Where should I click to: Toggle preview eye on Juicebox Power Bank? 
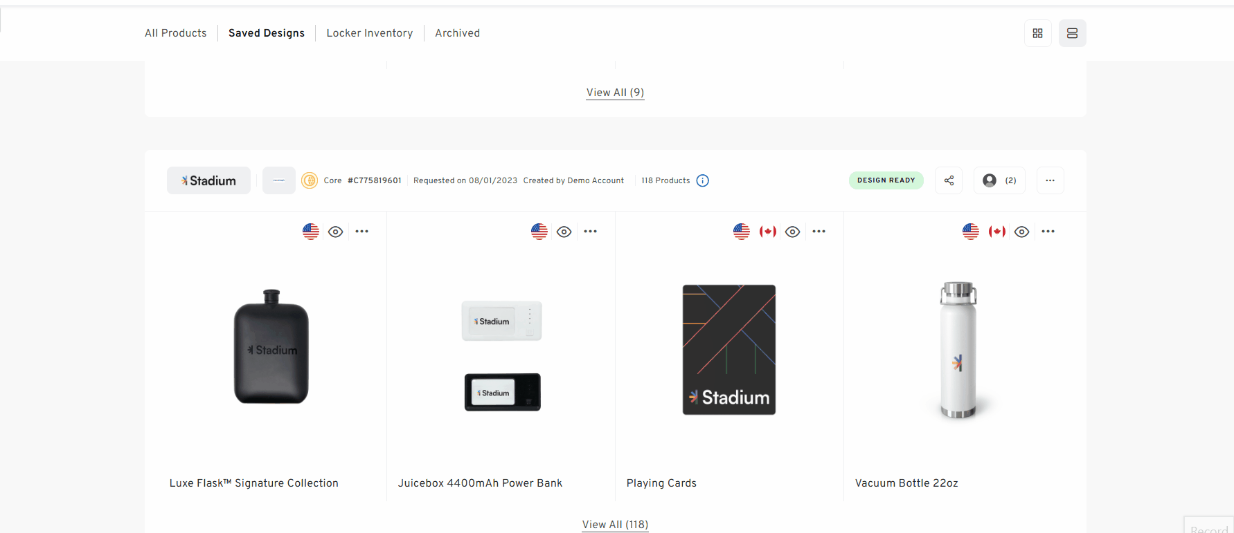click(x=564, y=232)
